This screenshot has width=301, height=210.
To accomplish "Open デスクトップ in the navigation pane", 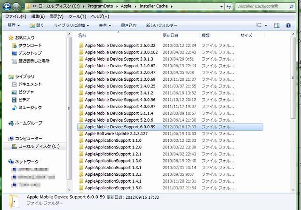I will [x=27, y=53].
